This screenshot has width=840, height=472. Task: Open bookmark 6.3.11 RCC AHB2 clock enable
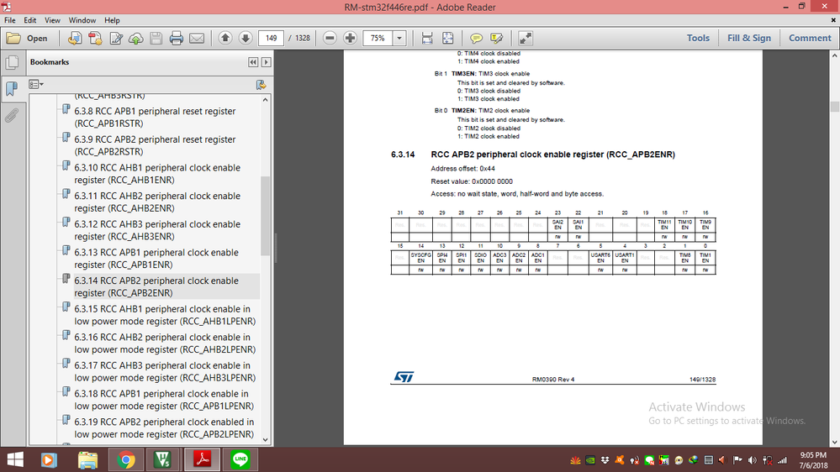[x=157, y=202]
